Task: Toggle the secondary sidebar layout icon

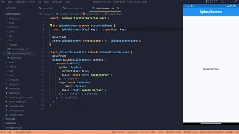Action: (216, 2)
